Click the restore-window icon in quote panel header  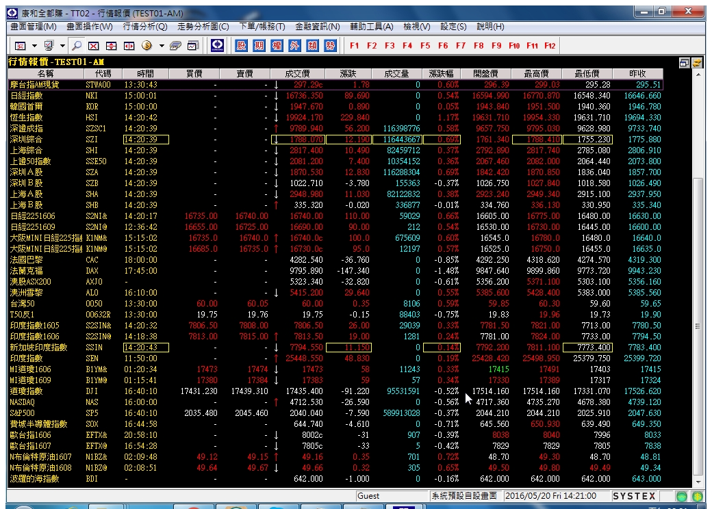[x=685, y=63]
